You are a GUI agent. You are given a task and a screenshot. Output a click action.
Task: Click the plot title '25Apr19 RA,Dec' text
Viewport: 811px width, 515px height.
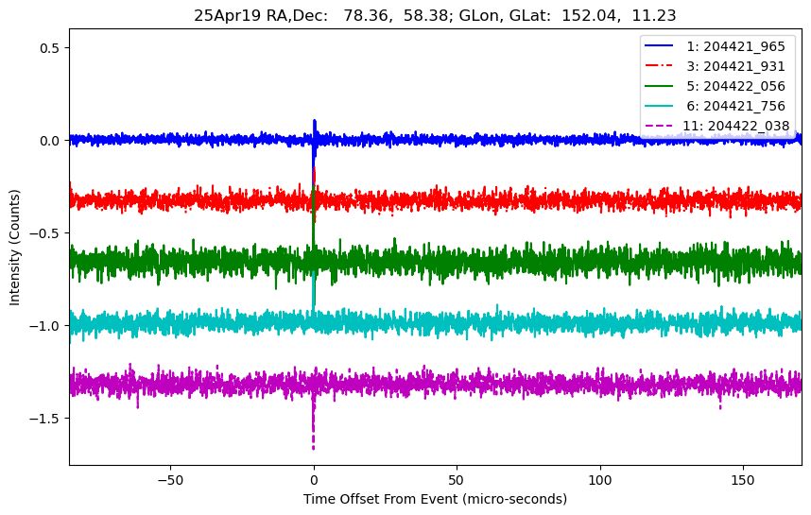point(261,15)
